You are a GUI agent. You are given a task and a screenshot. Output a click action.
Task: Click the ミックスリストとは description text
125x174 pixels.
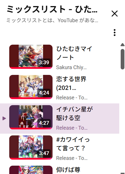(52, 20)
